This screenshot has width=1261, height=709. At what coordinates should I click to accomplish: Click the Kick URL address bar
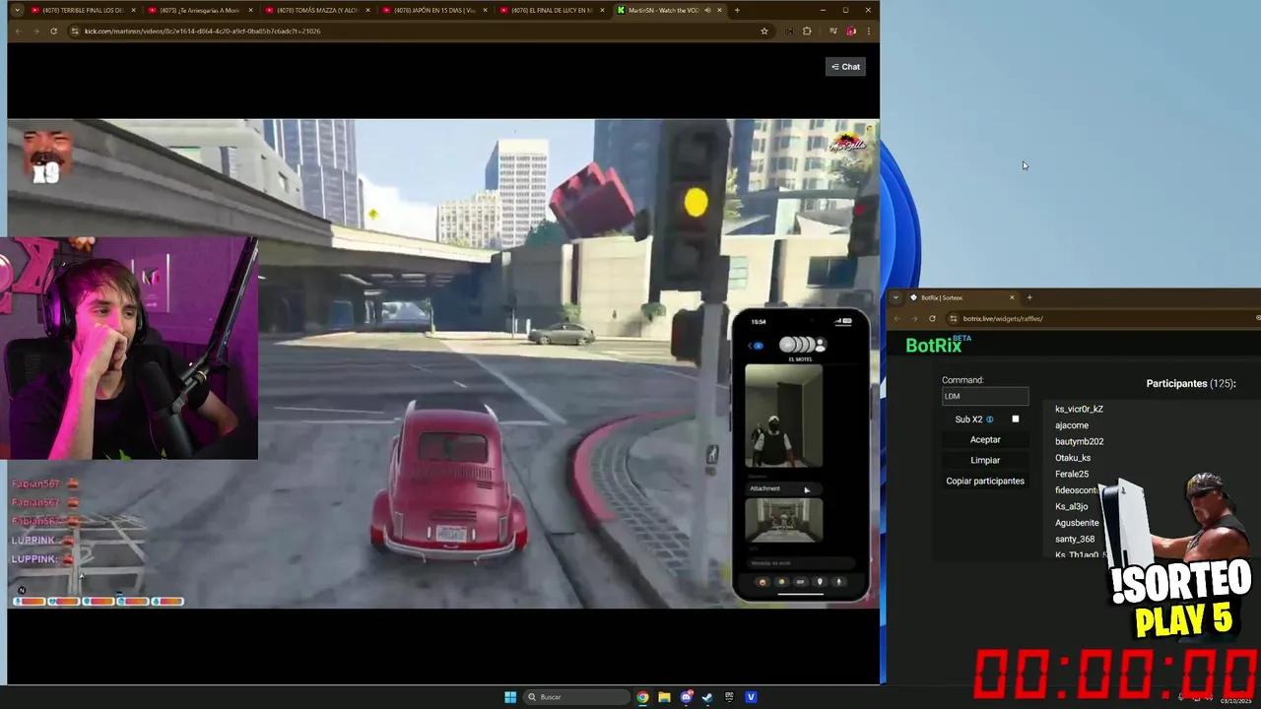(x=414, y=31)
